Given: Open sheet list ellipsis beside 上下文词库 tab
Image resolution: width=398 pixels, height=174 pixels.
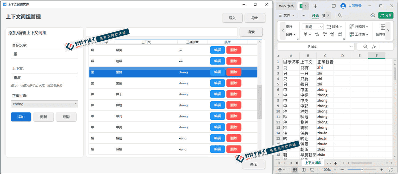Looking at the screenshot, I should click(x=329, y=163).
